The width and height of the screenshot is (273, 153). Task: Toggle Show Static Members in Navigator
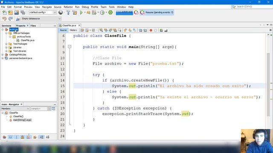(17, 137)
